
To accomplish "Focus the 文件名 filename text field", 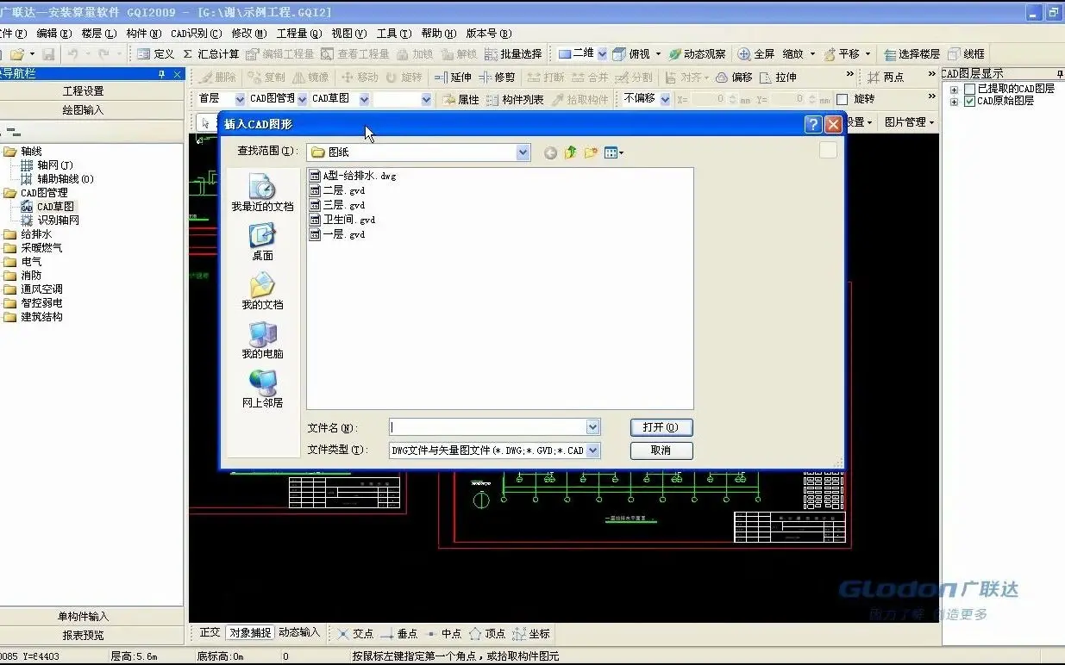I will pos(488,427).
